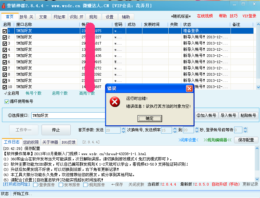
Task: Toggle the enable checkbox for row 3
Action: tap(5, 44)
